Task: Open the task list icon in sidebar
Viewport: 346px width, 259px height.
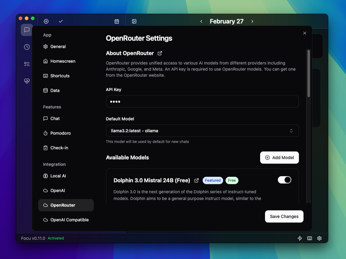Action: tap(27, 64)
